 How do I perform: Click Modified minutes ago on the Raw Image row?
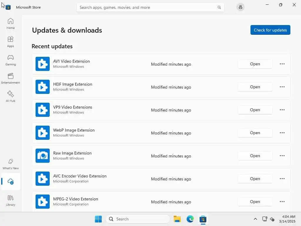click(171, 156)
